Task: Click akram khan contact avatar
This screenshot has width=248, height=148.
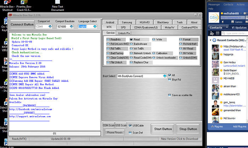Action: pyautogui.click(x=215, y=88)
